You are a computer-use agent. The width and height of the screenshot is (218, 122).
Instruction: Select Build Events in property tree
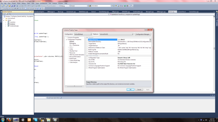pyautogui.click(x=73, y=59)
